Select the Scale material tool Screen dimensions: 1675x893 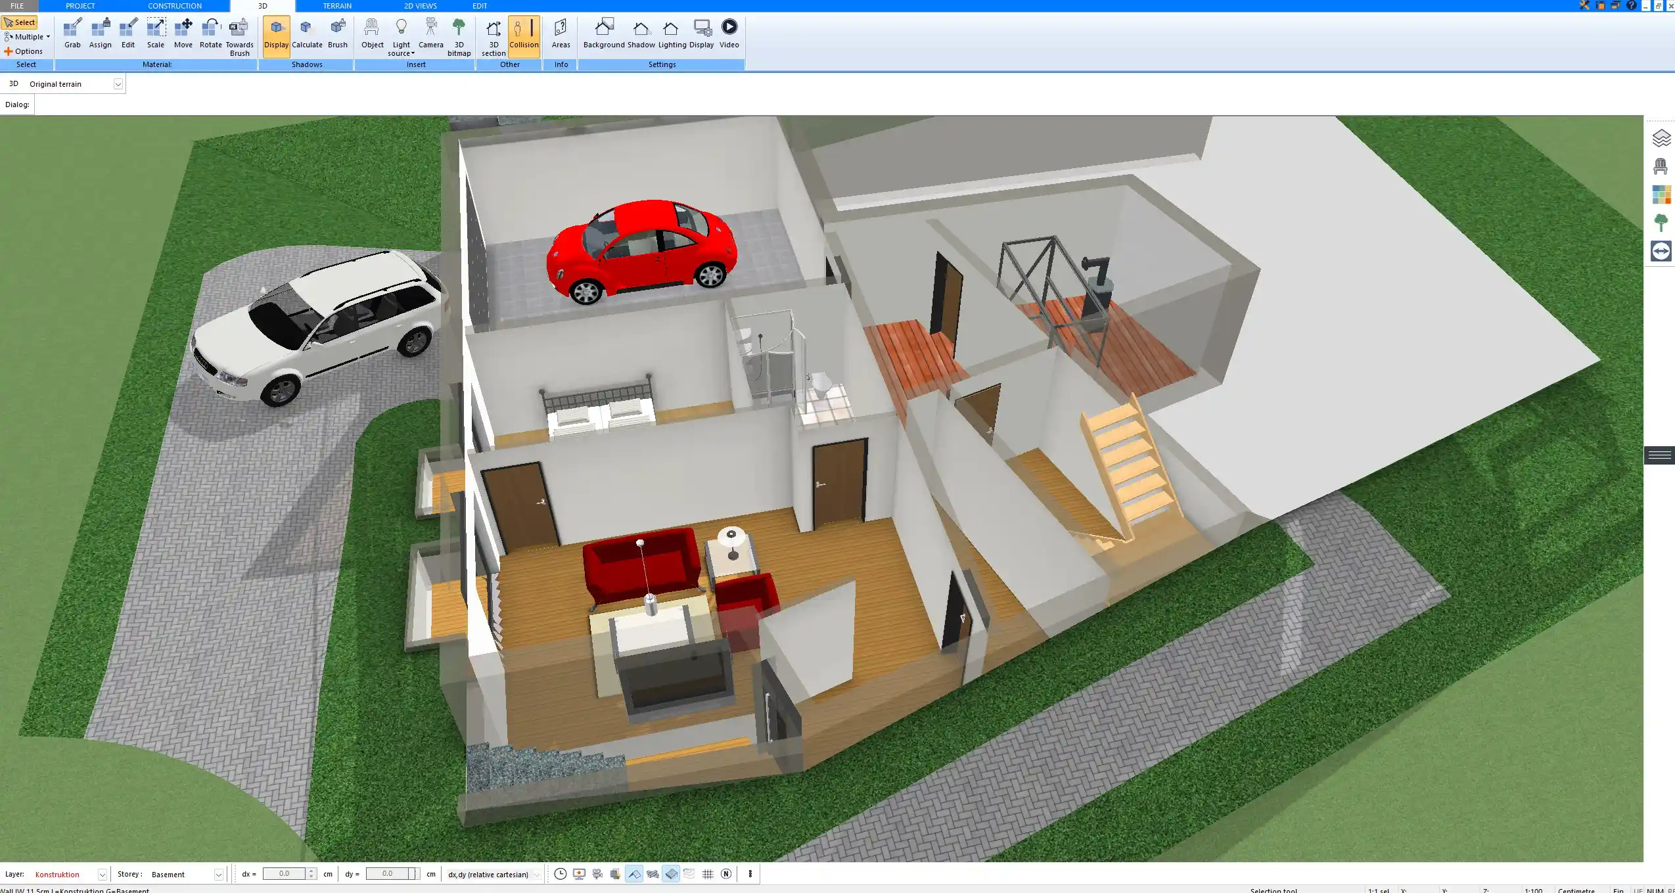coord(155,33)
